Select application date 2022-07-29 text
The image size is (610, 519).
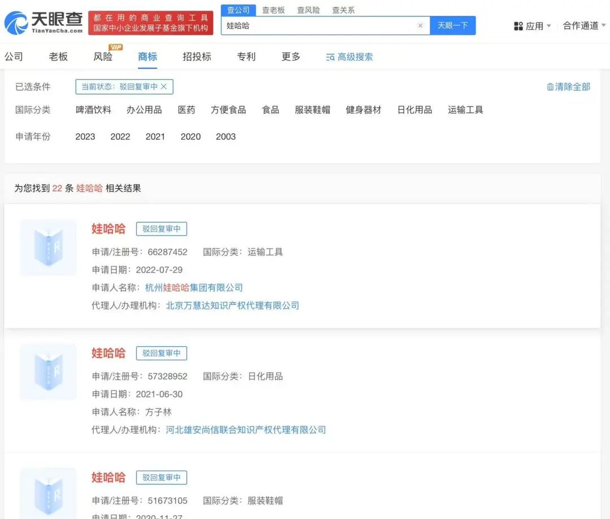pyautogui.click(x=159, y=270)
